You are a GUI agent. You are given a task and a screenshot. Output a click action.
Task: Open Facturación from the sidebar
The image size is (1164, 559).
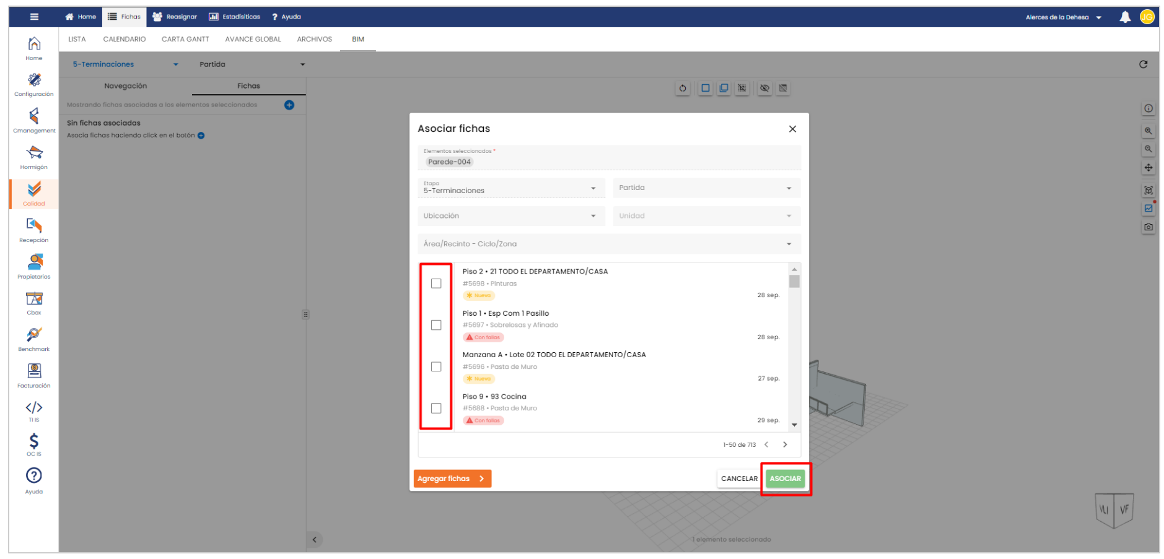click(34, 375)
